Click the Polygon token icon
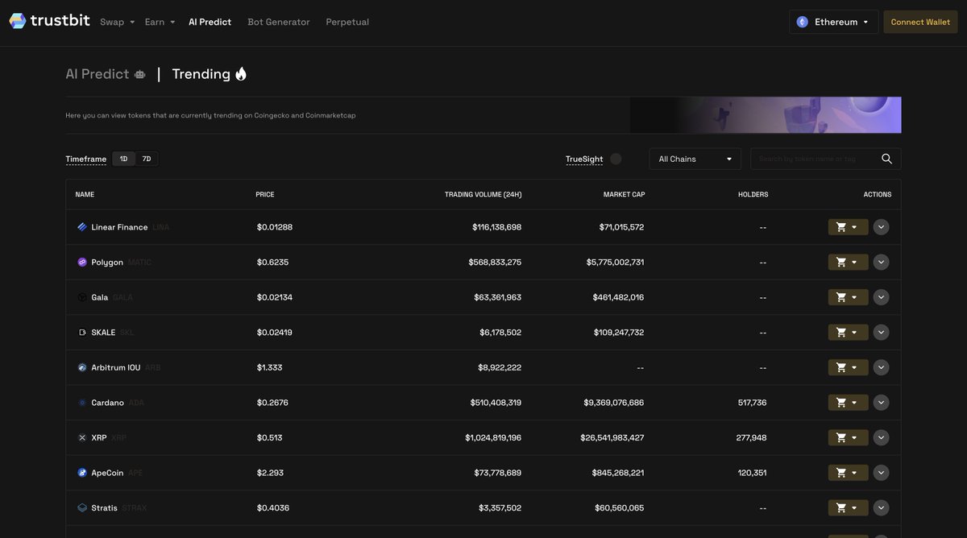 tap(82, 263)
